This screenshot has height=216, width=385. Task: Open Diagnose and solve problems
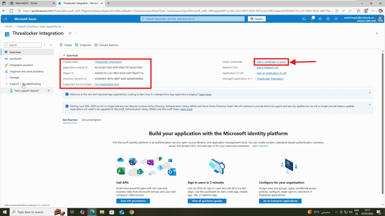pyautogui.click(x=27, y=72)
